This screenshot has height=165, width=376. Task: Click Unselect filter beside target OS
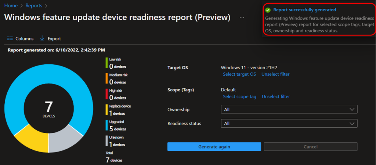[x=275, y=74]
